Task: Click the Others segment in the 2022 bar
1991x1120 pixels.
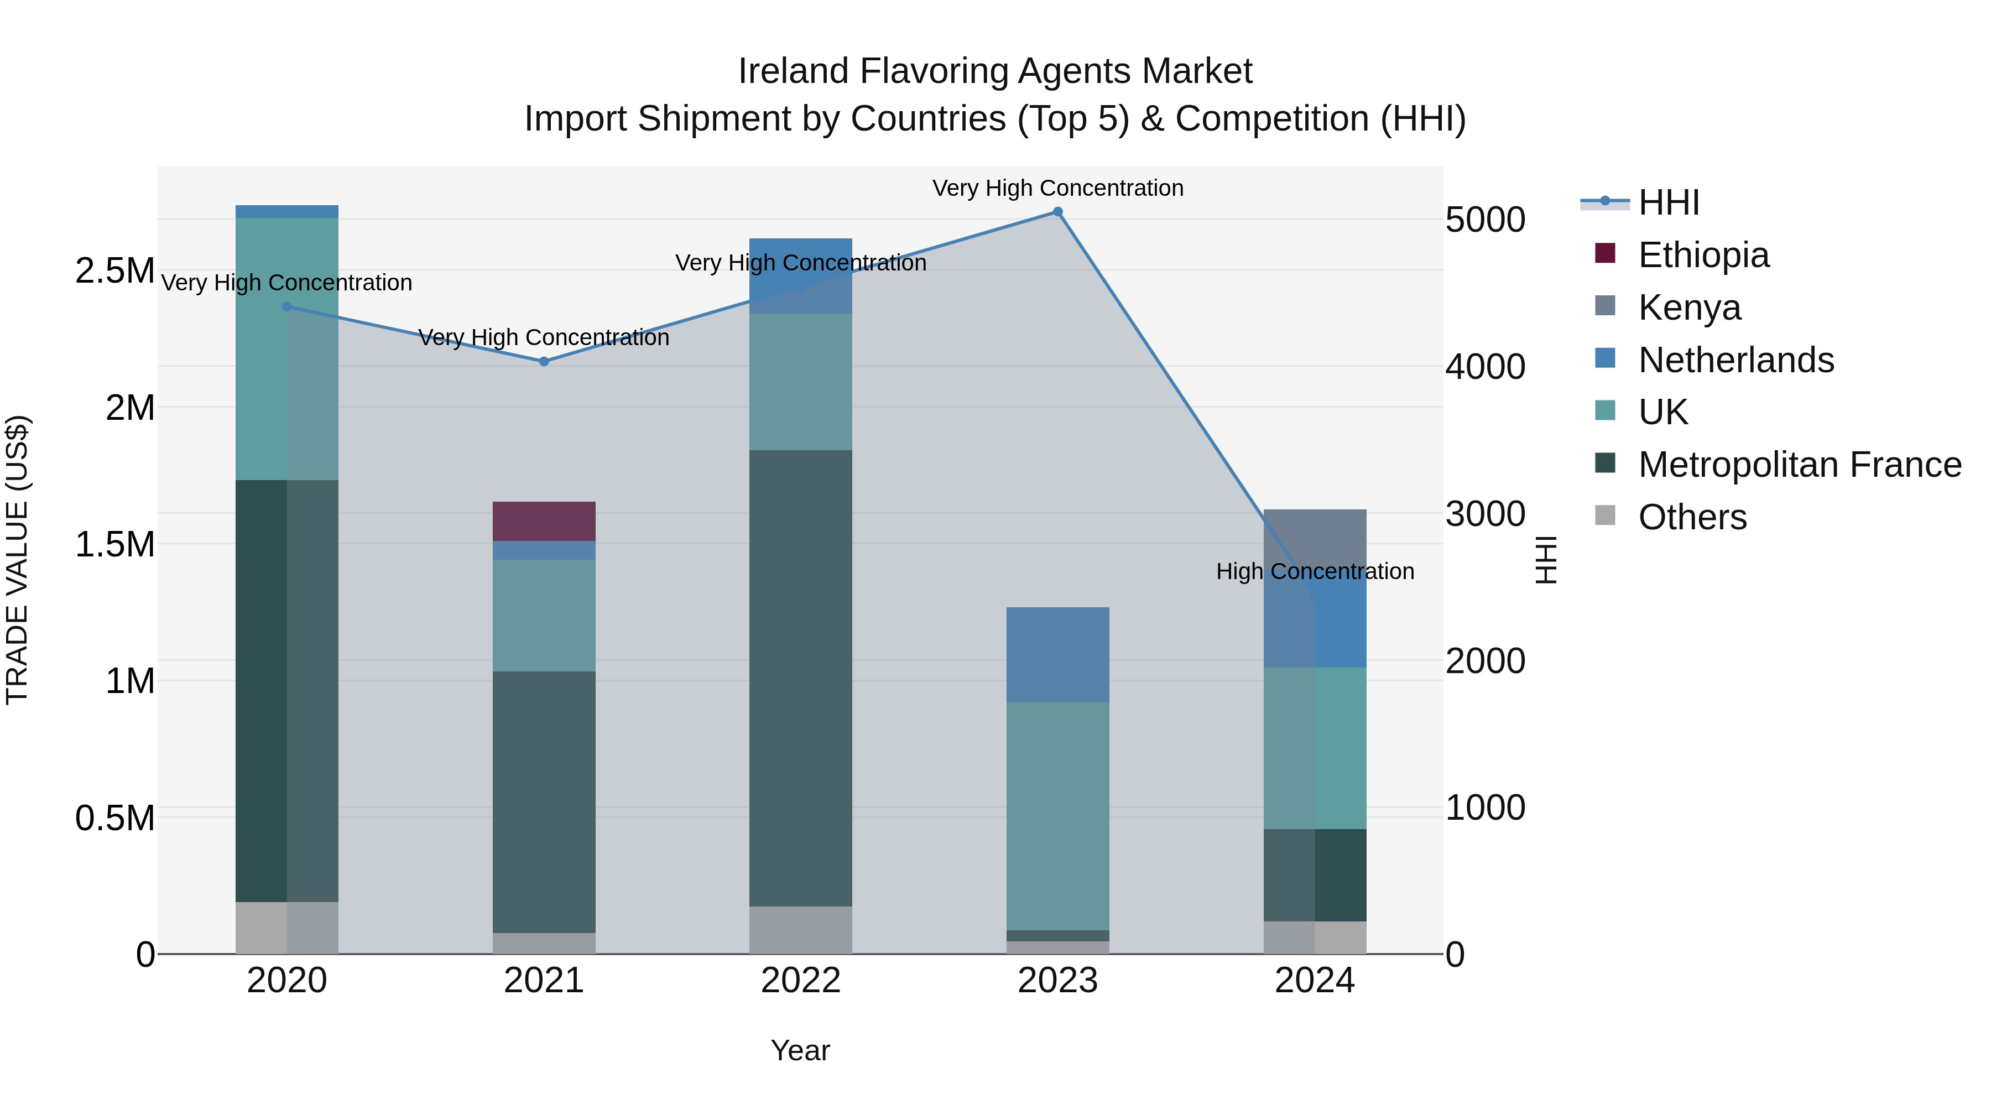Action: (801, 931)
